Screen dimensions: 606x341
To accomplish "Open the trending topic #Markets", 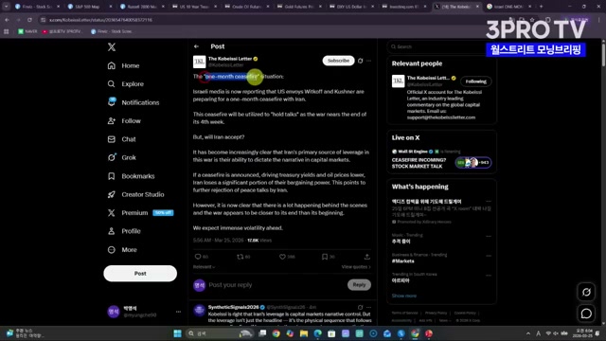I will [403, 261].
